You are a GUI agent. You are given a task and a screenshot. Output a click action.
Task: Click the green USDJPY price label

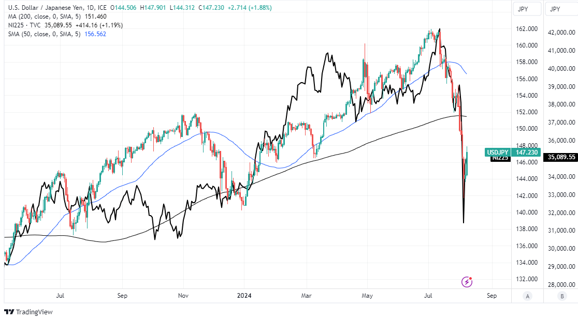coord(513,152)
